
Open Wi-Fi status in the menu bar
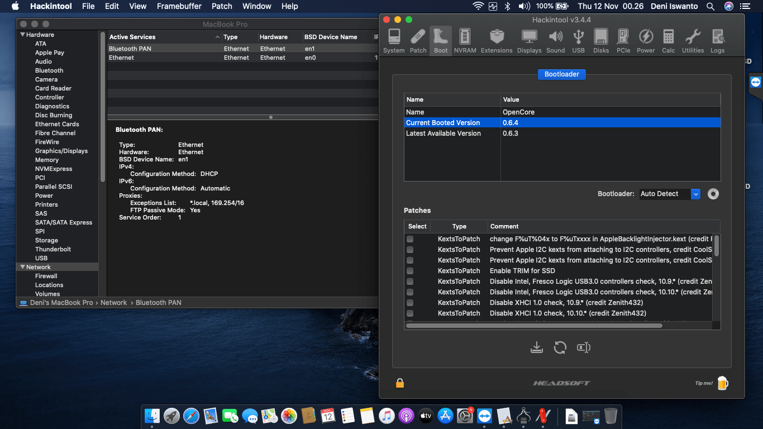[478, 6]
